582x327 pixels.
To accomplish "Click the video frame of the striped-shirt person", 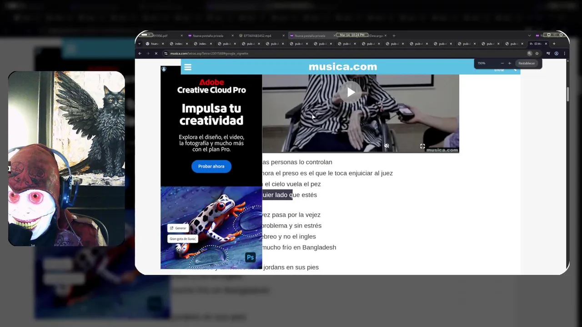I will click(361, 114).
